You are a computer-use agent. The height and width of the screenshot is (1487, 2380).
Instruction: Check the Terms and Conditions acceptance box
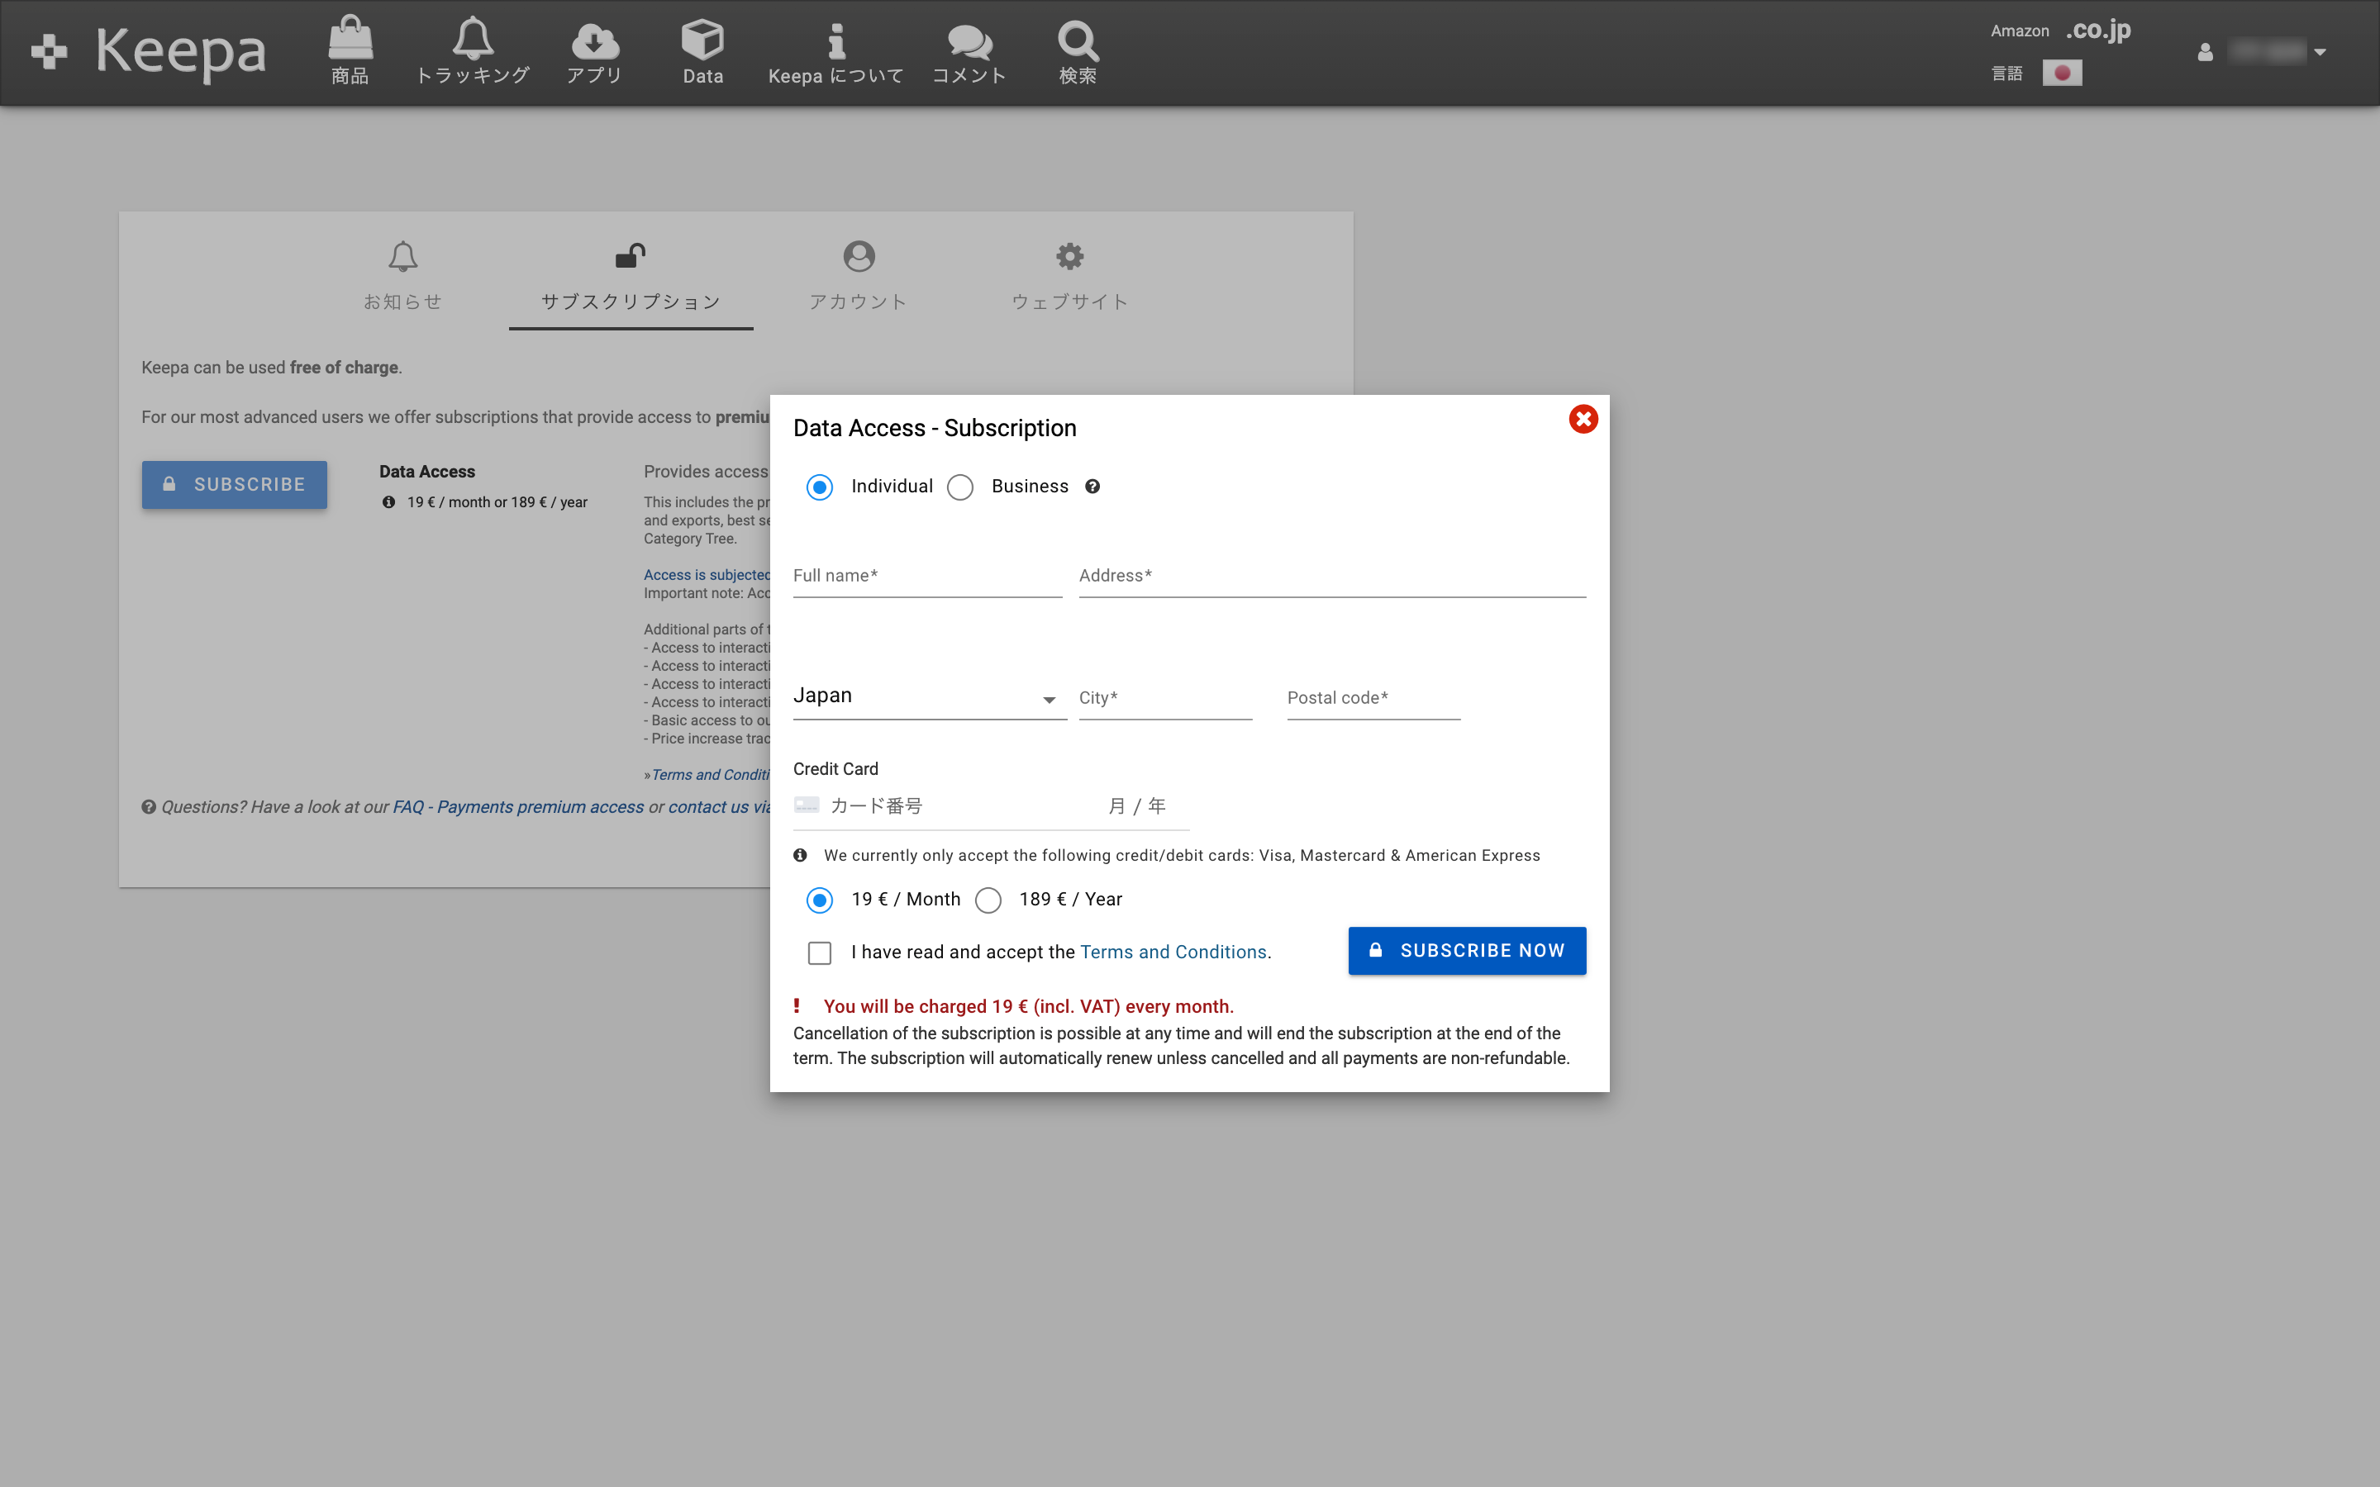[819, 953]
